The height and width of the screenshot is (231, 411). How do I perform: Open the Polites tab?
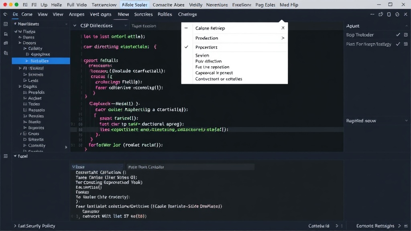point(165,14)
